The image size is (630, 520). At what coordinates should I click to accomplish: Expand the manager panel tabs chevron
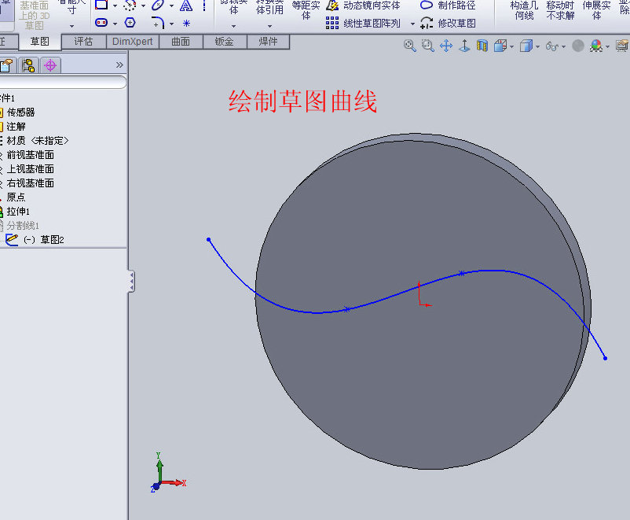(119, 65)
